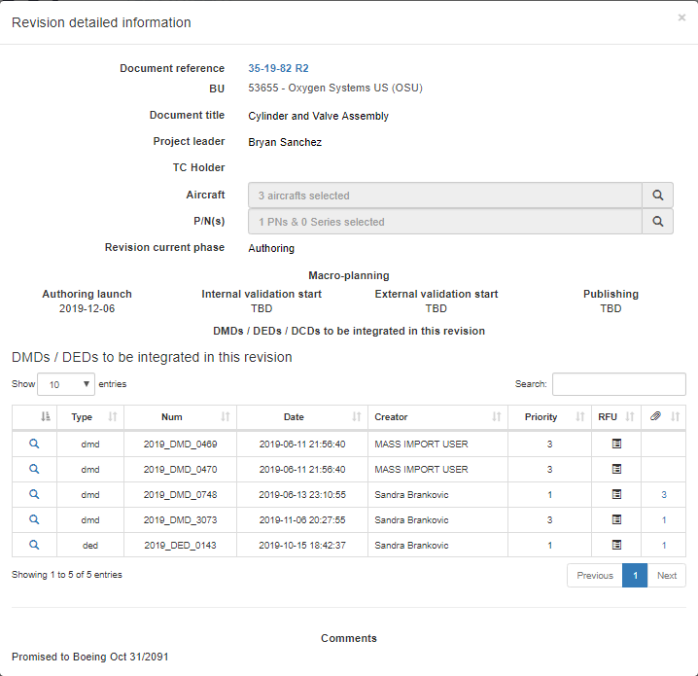Open 3 attachments link for 2019_DMD_0748
Viewport: 698px width, 676px height.
[x=664, y=494]
